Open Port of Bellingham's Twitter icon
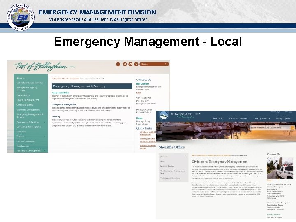296x222 pixels. [x=125, y=64]
